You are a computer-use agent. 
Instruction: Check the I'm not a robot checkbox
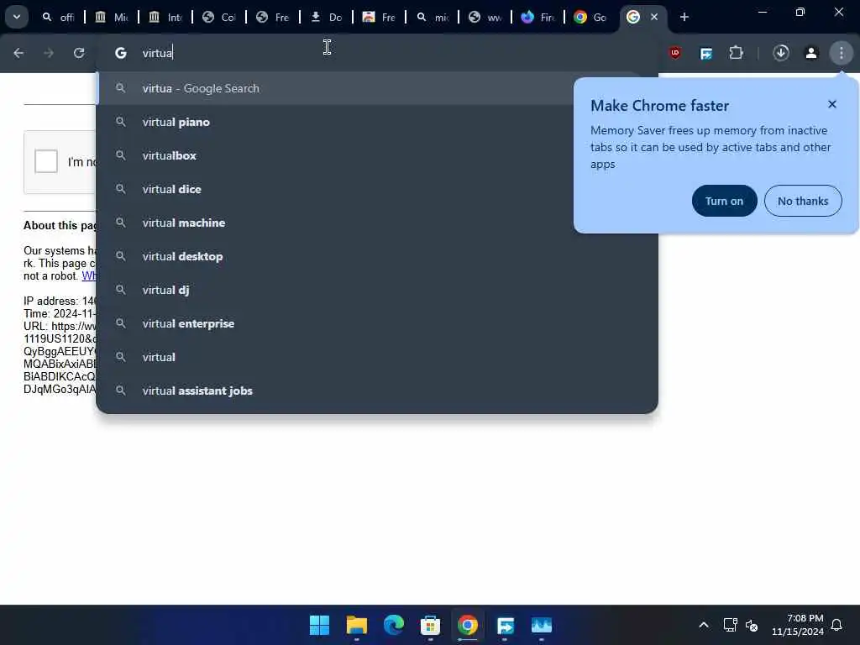click(x=46, y=161)
